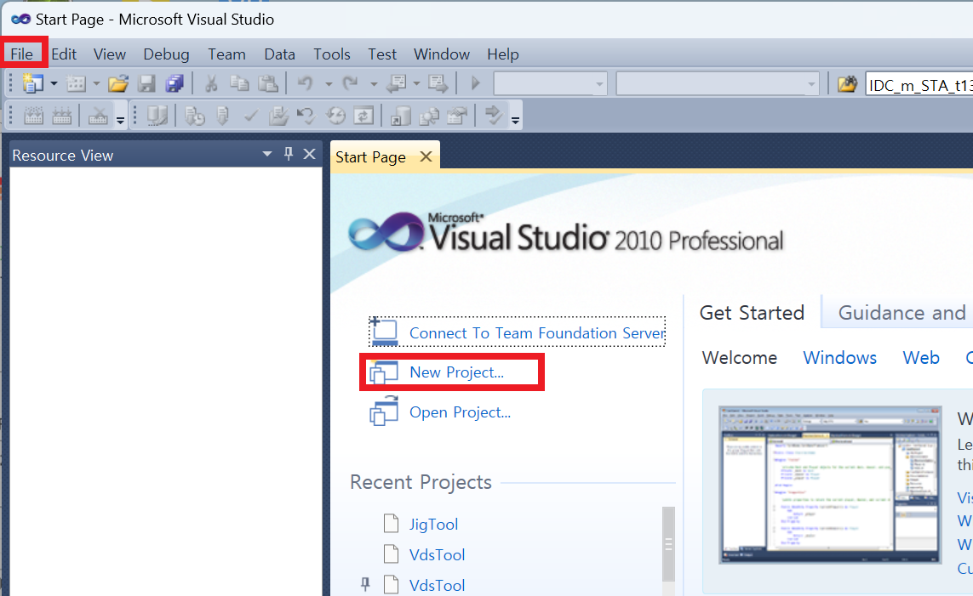Click the Recent Projects list scrollbar
The width and height of the screenshot is (973, 596).
pyautogui.click(x=668, y=544)
